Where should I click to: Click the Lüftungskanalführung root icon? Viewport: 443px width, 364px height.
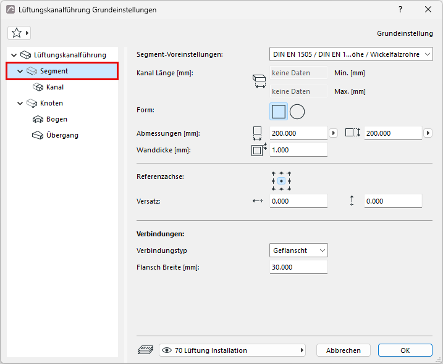click(x=26, y=55)
